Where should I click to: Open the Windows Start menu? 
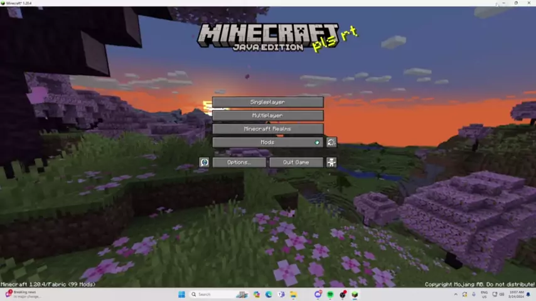click(181, 294)
